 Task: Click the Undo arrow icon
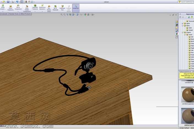tap(17, 2)
